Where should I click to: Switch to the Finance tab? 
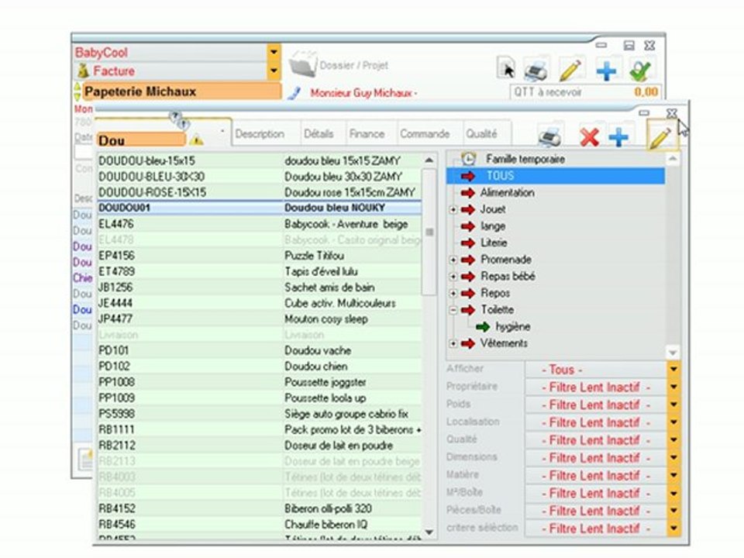[x=367, y=134]
